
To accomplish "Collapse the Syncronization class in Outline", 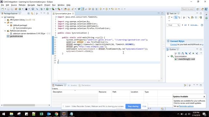I will (169, 56).
